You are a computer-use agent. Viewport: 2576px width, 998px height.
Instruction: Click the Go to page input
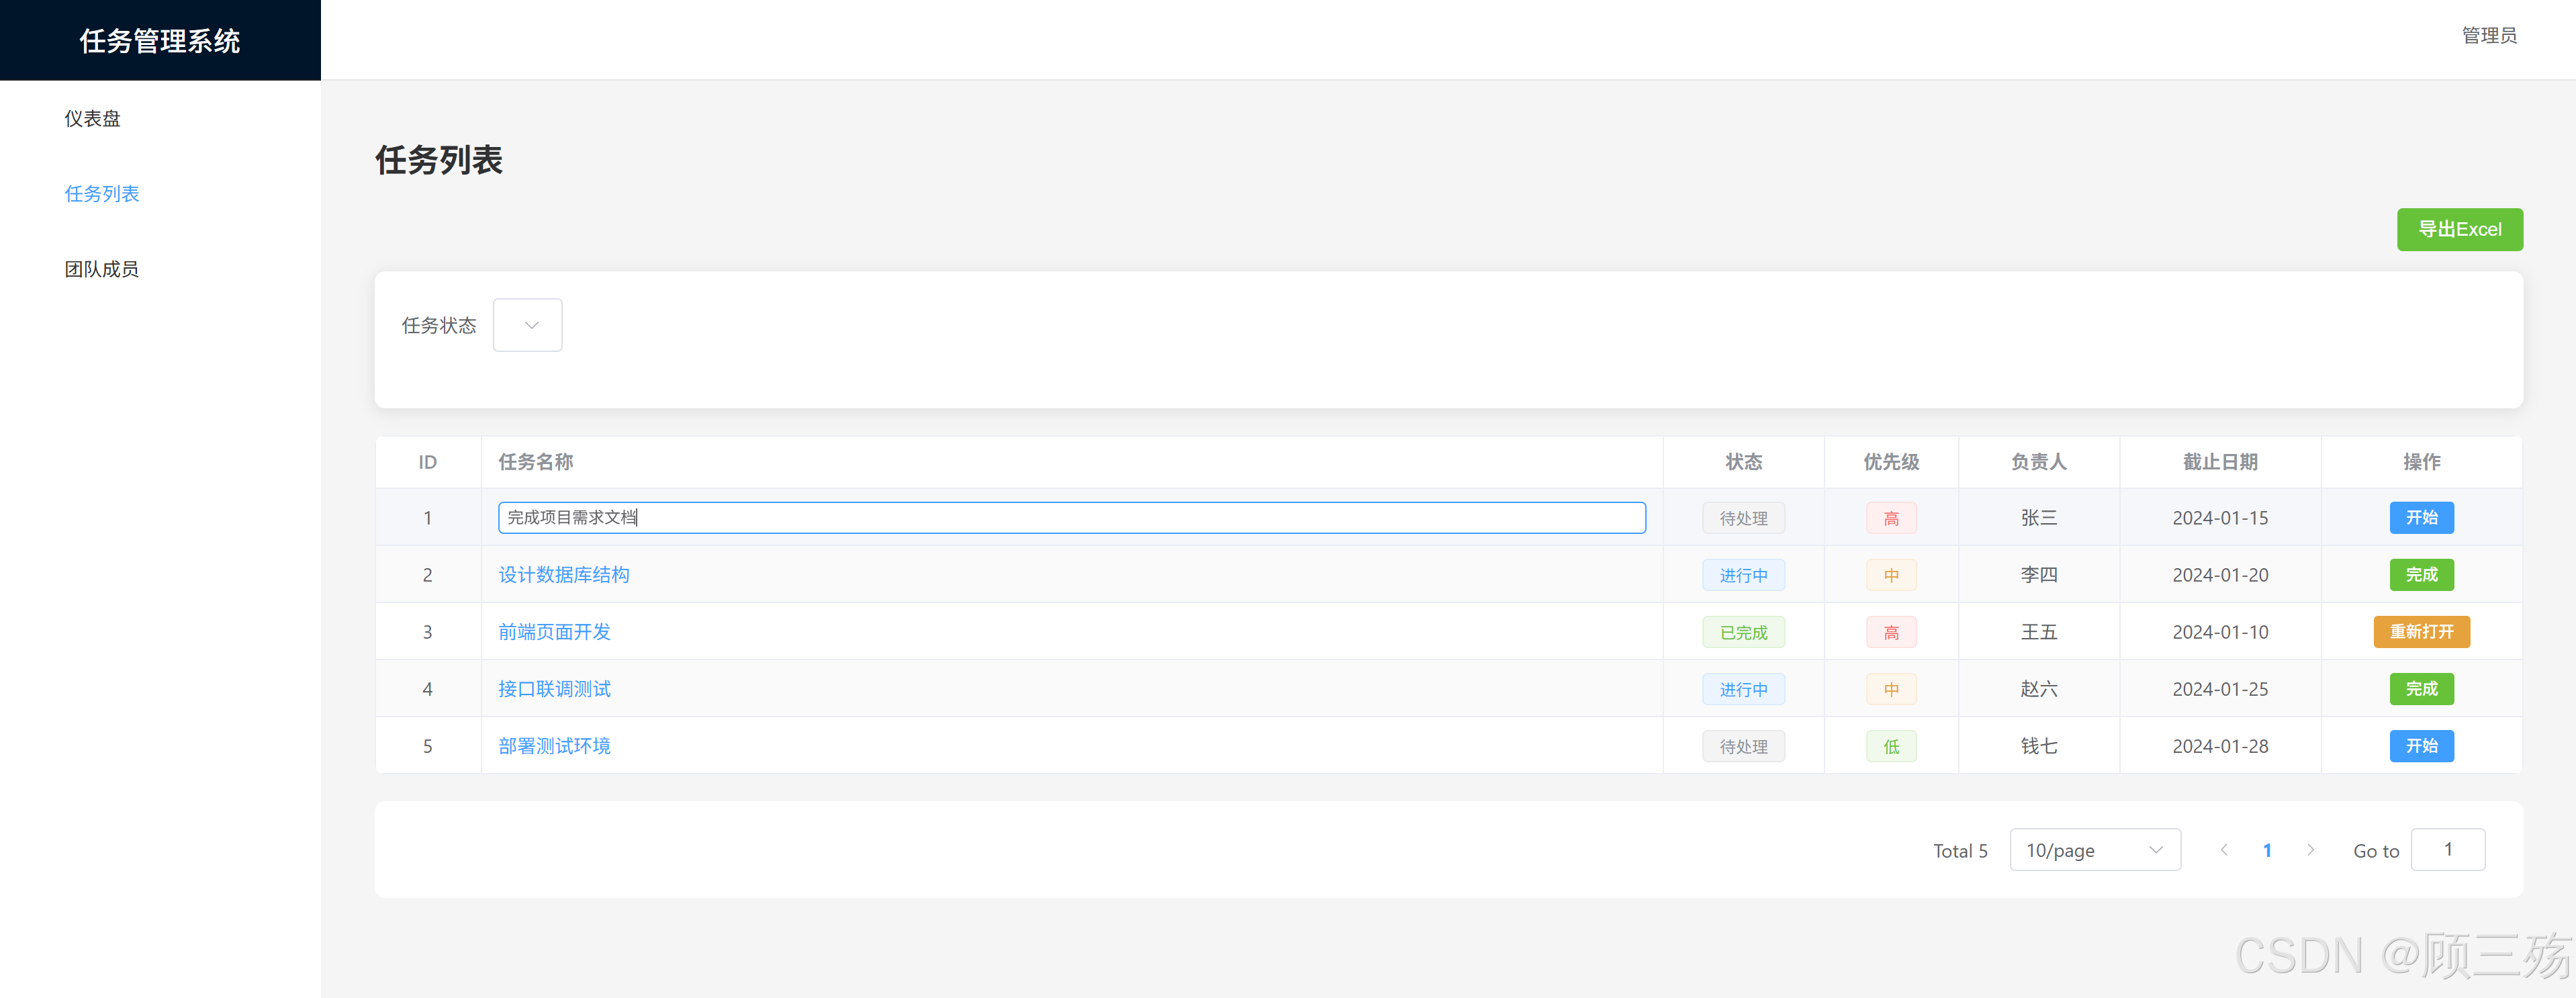click(2447, 850)
